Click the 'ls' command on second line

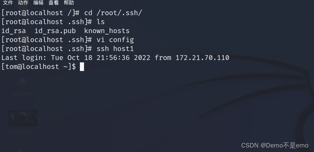(101, 22)
